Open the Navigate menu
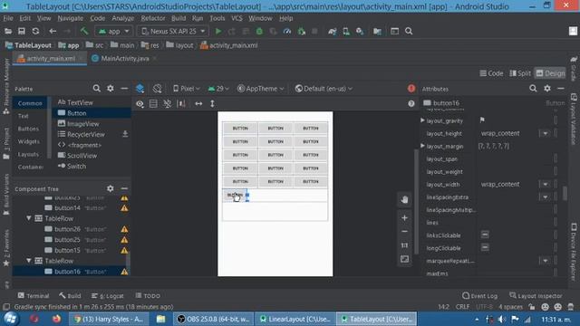The width and height of the screenshot is (580, 326). [71, 18]
